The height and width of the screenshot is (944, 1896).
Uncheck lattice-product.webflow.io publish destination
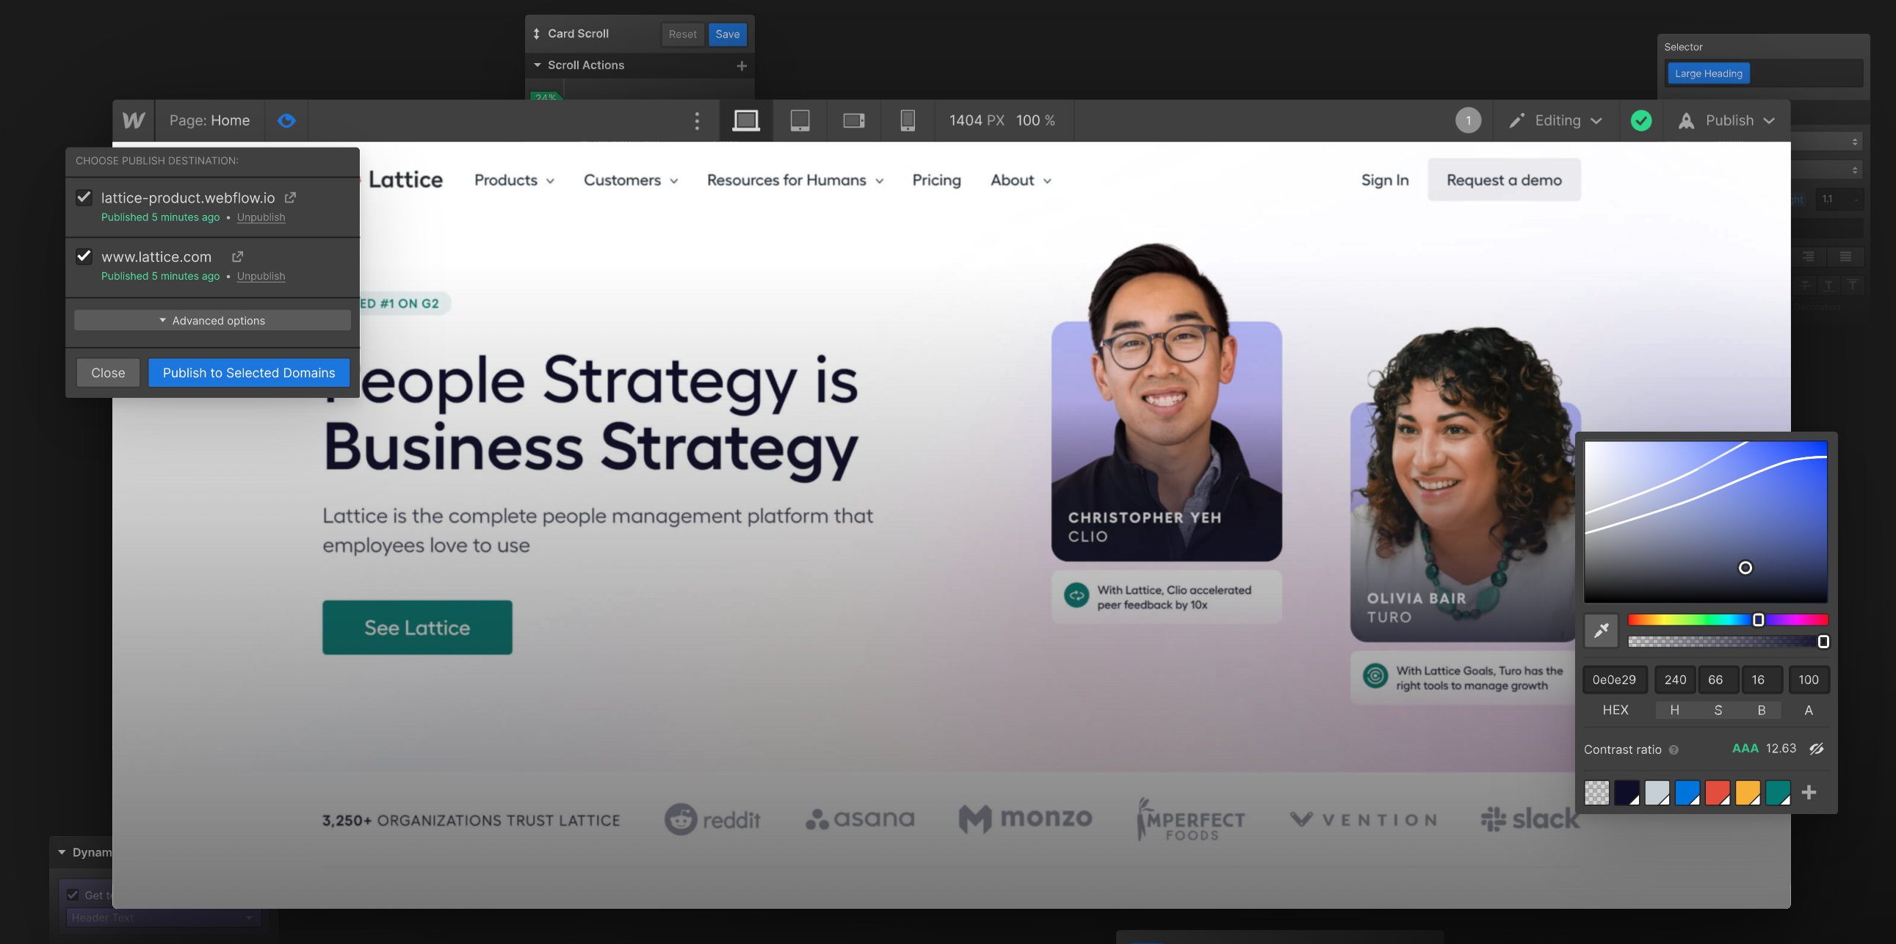[x=84, y=197]
